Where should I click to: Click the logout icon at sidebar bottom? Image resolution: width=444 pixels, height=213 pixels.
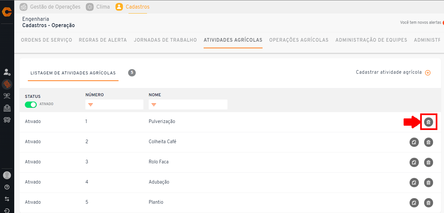point(7,210)
